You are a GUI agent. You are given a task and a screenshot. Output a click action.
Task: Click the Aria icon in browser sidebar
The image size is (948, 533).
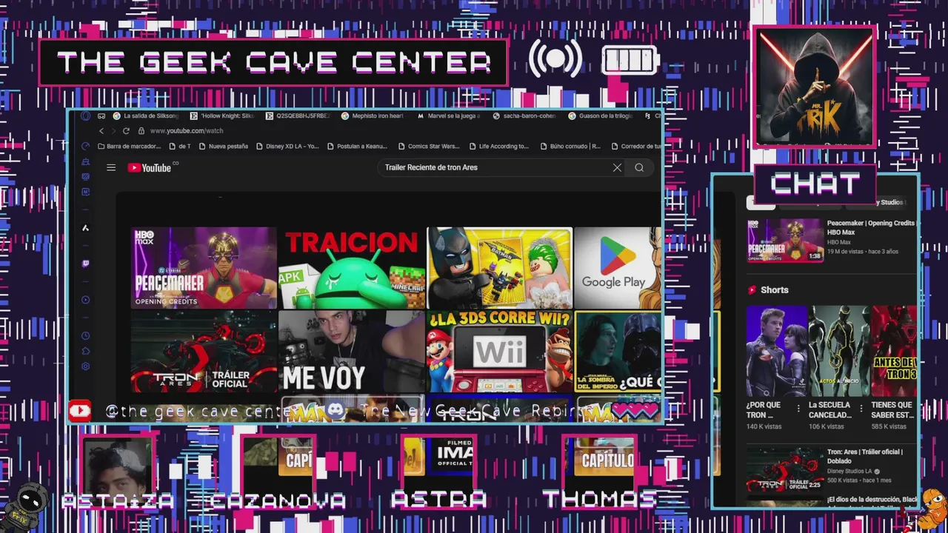tap(85, 228)
